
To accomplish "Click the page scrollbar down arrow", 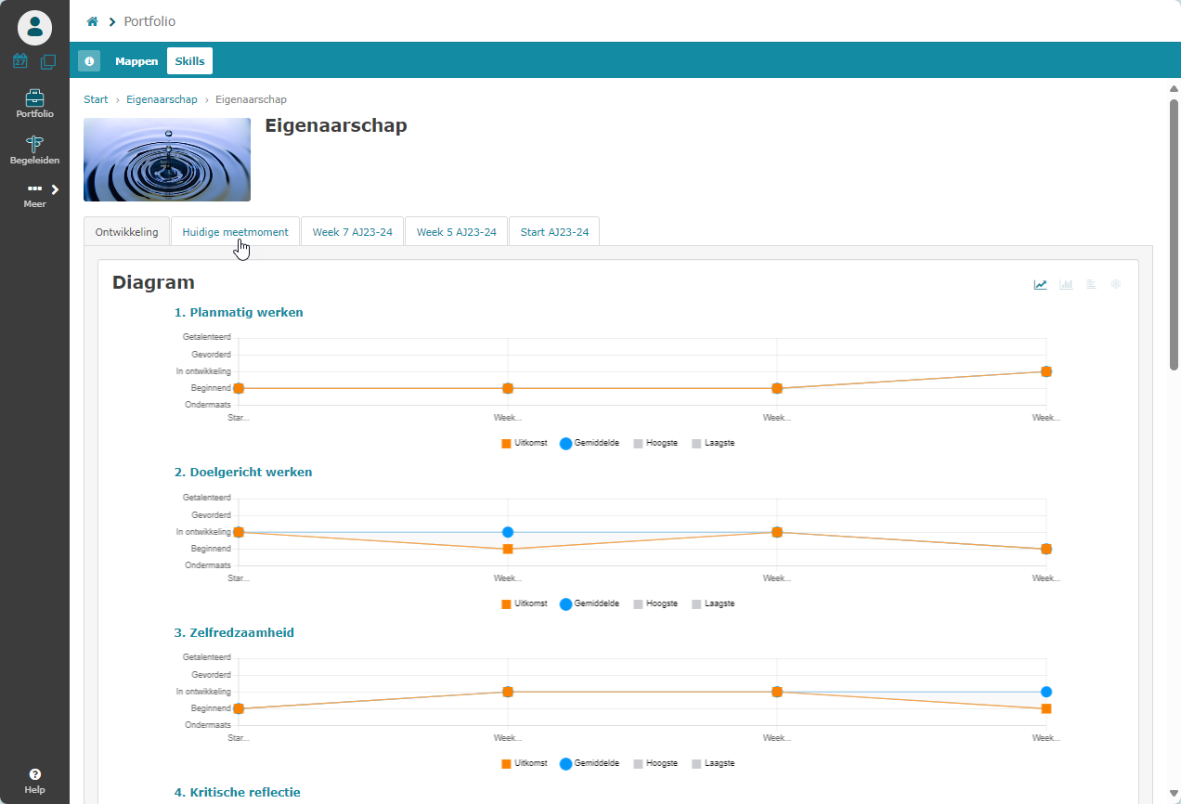I will [x=1174, y=794].
